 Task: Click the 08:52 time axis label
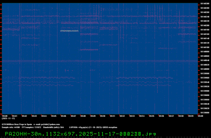click(x=122, y=116)
